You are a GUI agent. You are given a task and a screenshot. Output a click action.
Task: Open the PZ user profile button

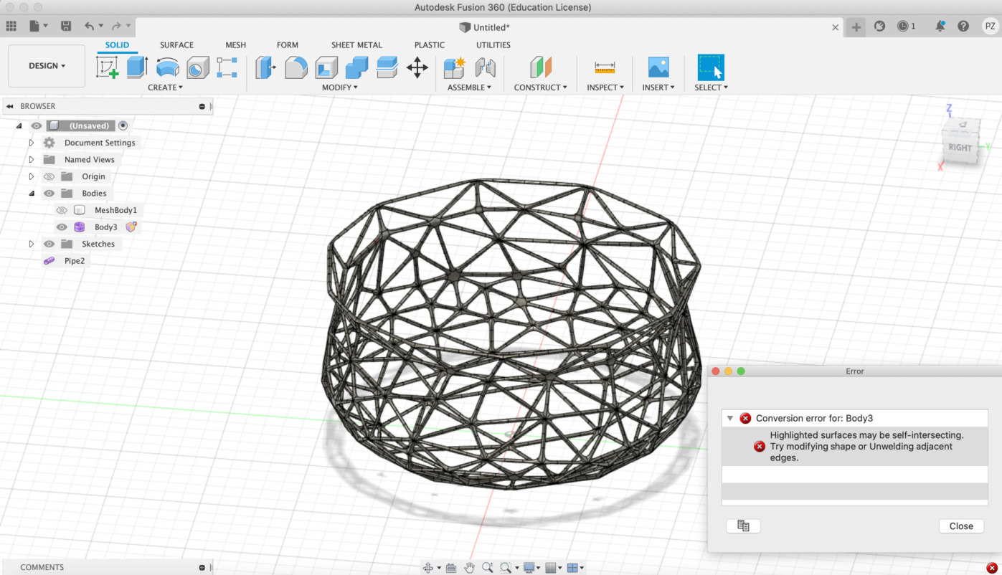[991, 27]
